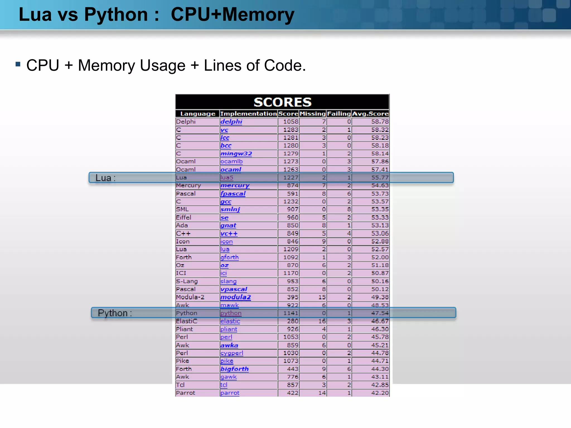Screen dimensions: 571x428
Task: Open the lcc implementation link
Action: (x=225, y=138)
